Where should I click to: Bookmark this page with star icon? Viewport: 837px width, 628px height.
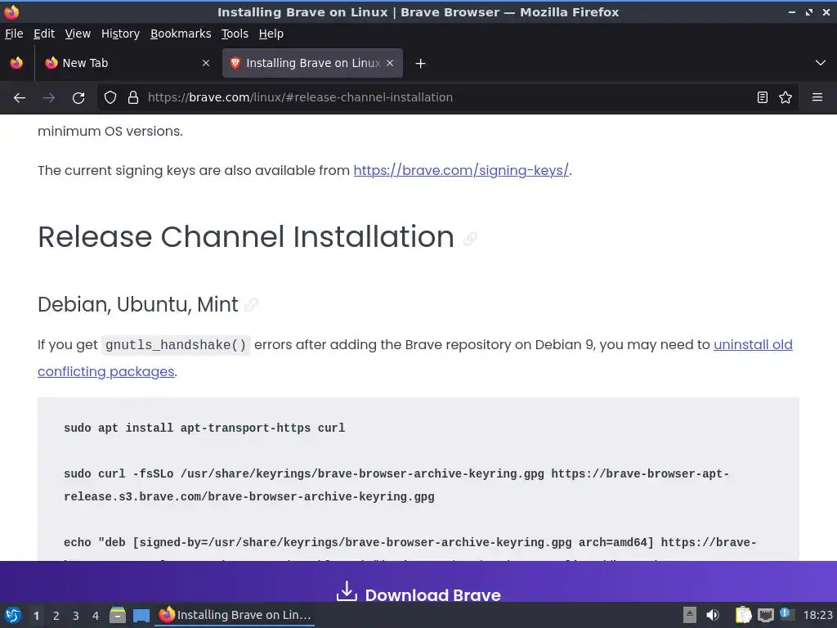pos(786,97)
